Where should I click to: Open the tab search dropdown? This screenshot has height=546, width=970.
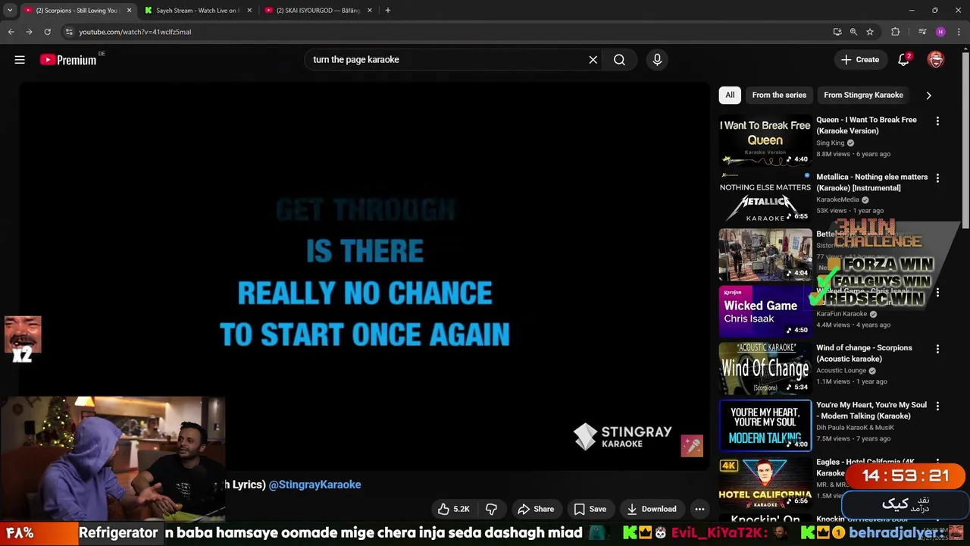point(10,11)
